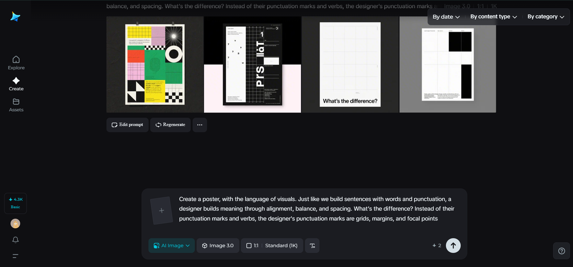Expand the By date filter
This screenshot has height=267, width=573.
tap(446, 17)
